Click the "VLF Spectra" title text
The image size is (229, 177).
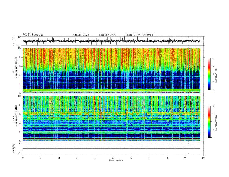click(33, 35)
